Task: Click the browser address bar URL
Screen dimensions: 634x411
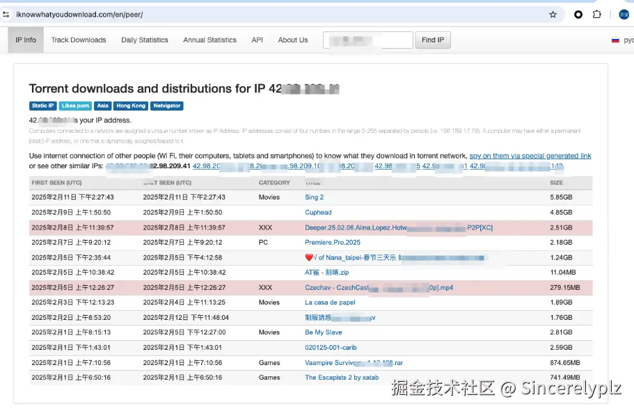Action: 79,15
